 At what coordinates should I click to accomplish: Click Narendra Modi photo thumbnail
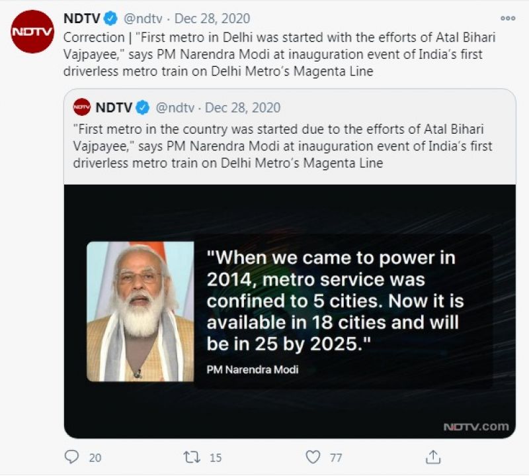point(140,311)
